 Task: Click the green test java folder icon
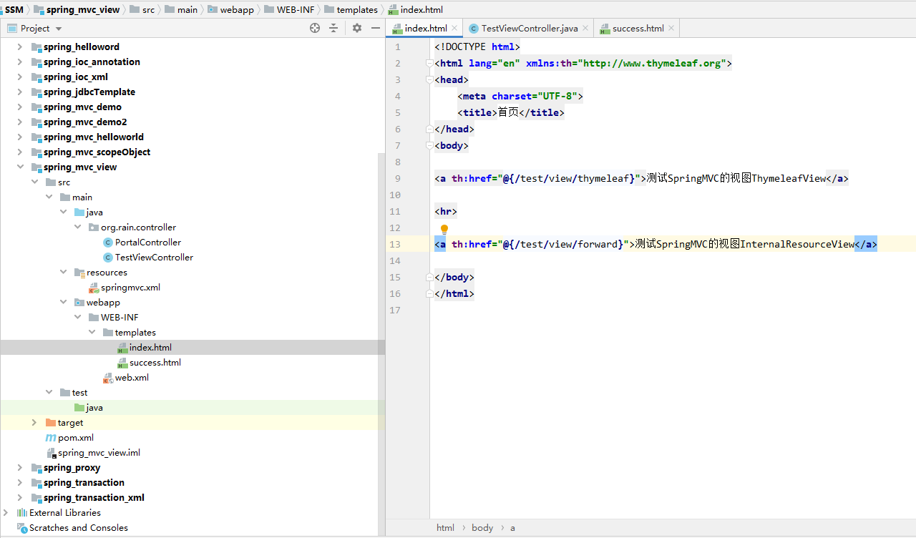tap(79, 408)
